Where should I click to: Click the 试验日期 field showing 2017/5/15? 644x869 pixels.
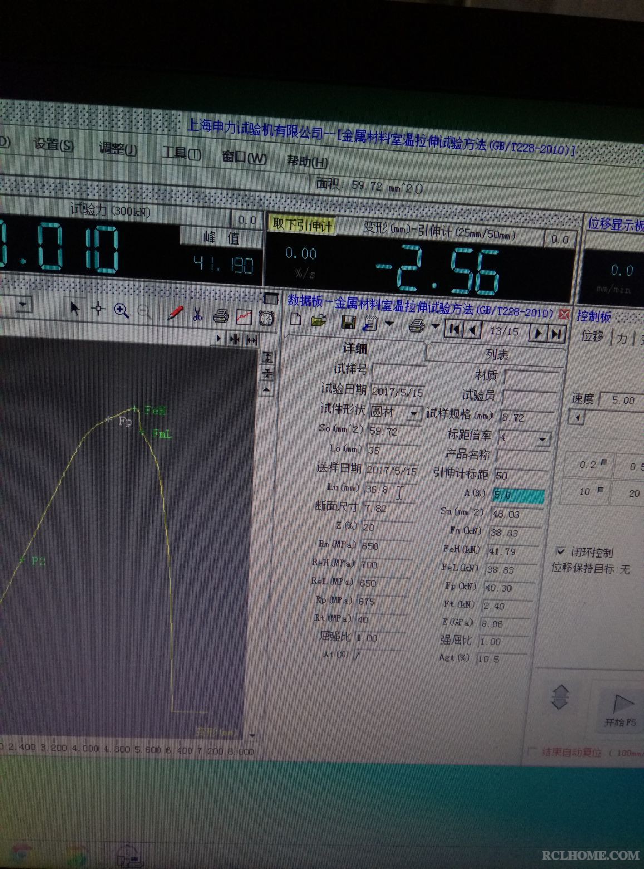(x=397, y=392)
